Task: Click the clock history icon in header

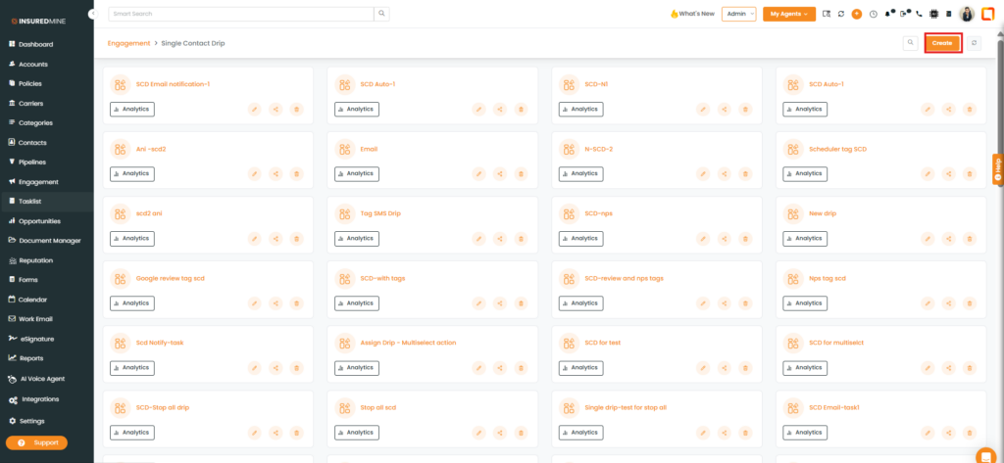Action: [873, 14]
